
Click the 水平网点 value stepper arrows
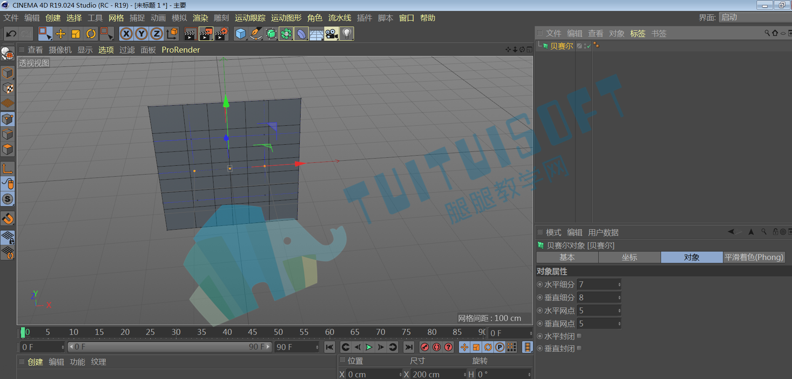pyautogui.click(x=619, y=311)
